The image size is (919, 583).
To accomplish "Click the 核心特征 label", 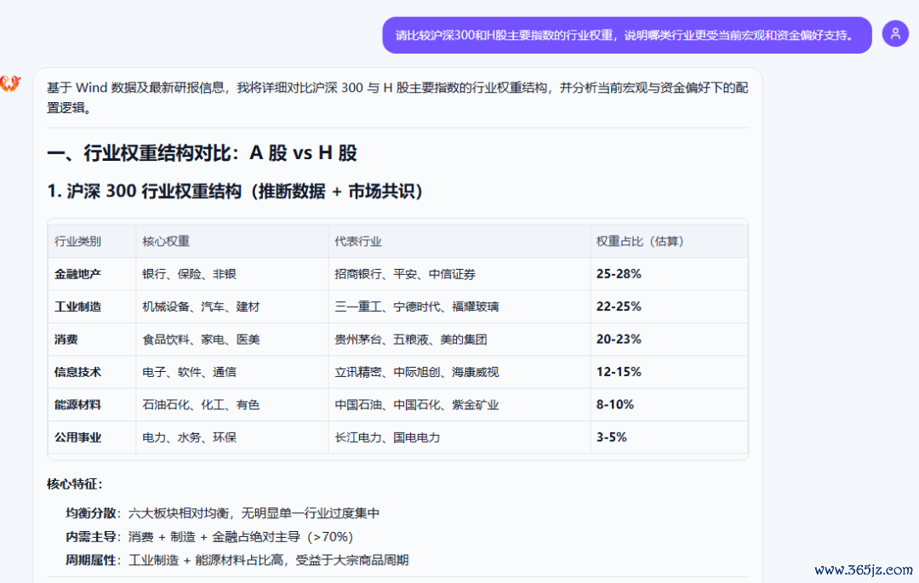I will coord(74,484).
